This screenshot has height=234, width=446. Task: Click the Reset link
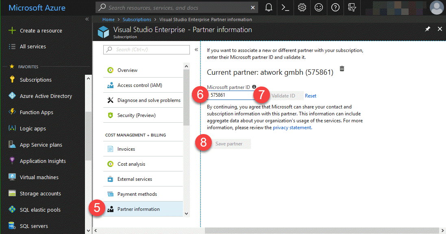click(311, 96)
